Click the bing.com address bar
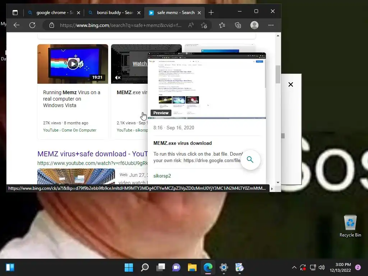Viewport: 368px width, 276px height. click(121, 26)
